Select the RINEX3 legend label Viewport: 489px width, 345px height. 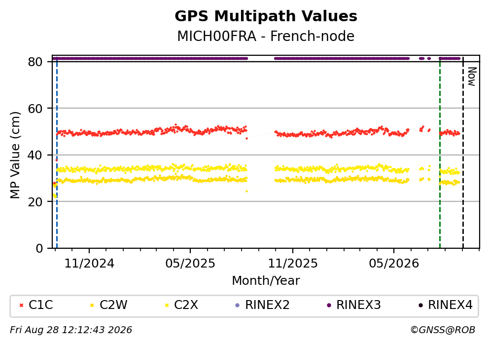pyautogui.click(x=358, y=305)
